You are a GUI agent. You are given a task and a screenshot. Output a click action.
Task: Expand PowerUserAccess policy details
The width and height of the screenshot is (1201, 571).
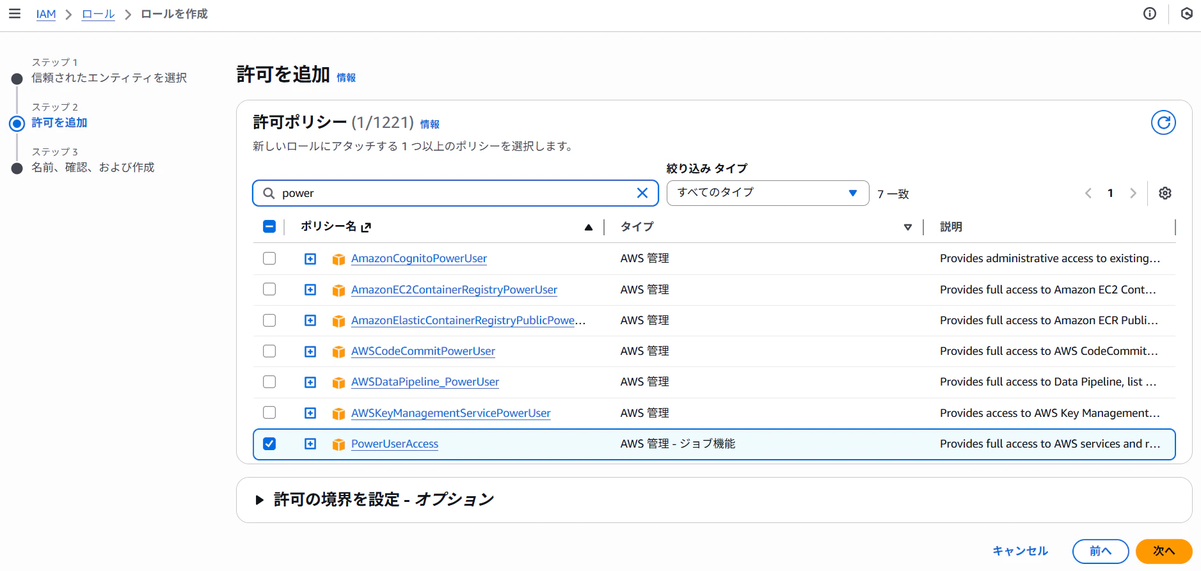310,444
